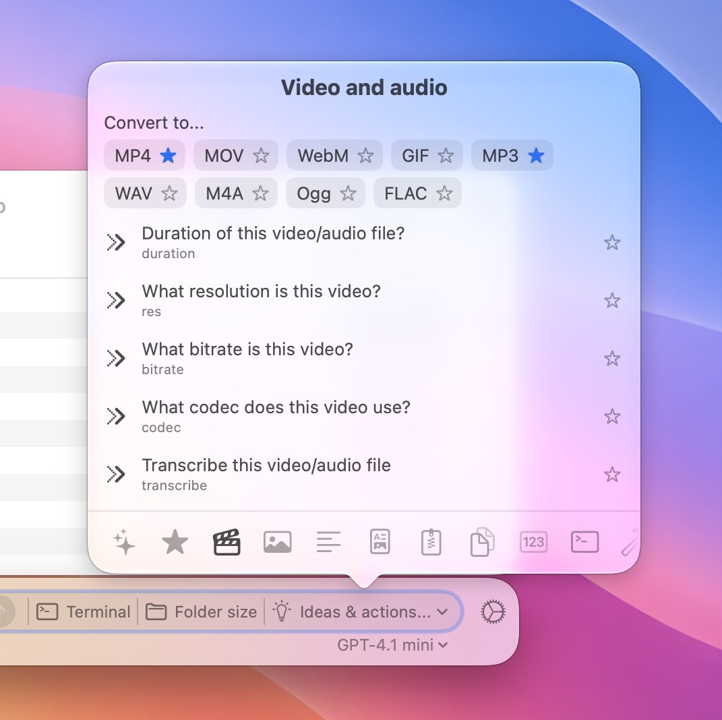722x720 pixels.
Task: Favorite the WebM format star
Action: (365, 156)
